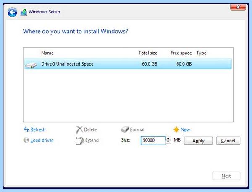The height and width of the screenshot is (192, 252).
Task: Click the Refresh arrows icon
Action: [x=26, y=129]
